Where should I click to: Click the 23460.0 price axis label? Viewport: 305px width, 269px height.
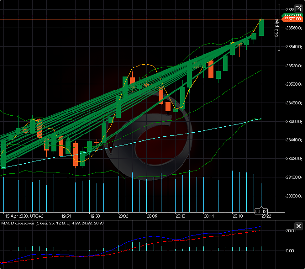tap(294, 122)
